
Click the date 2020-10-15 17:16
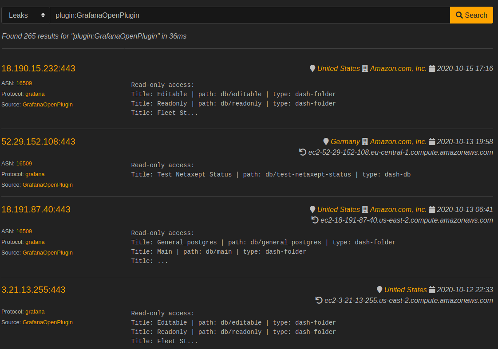point(465,69)
